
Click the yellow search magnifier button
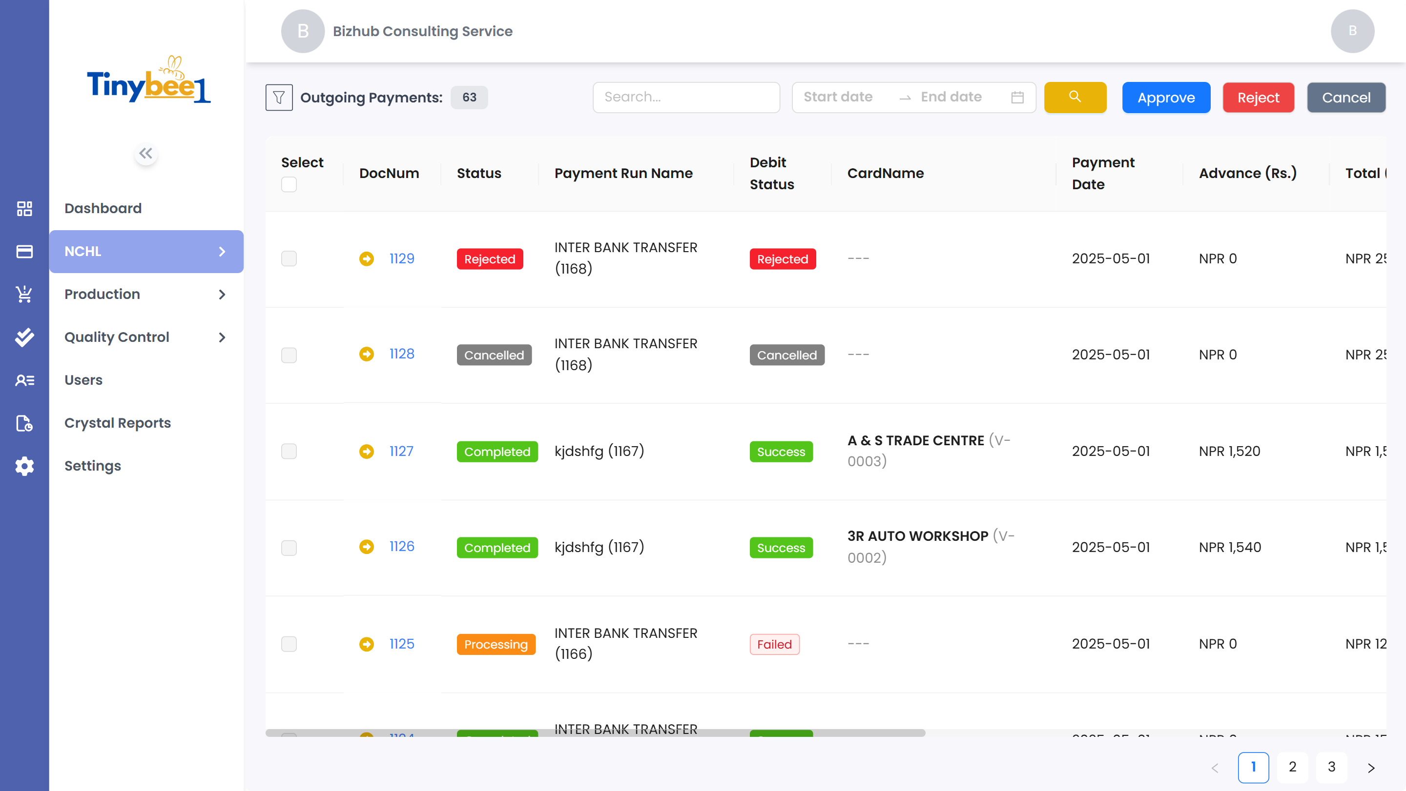(1075, 98)
